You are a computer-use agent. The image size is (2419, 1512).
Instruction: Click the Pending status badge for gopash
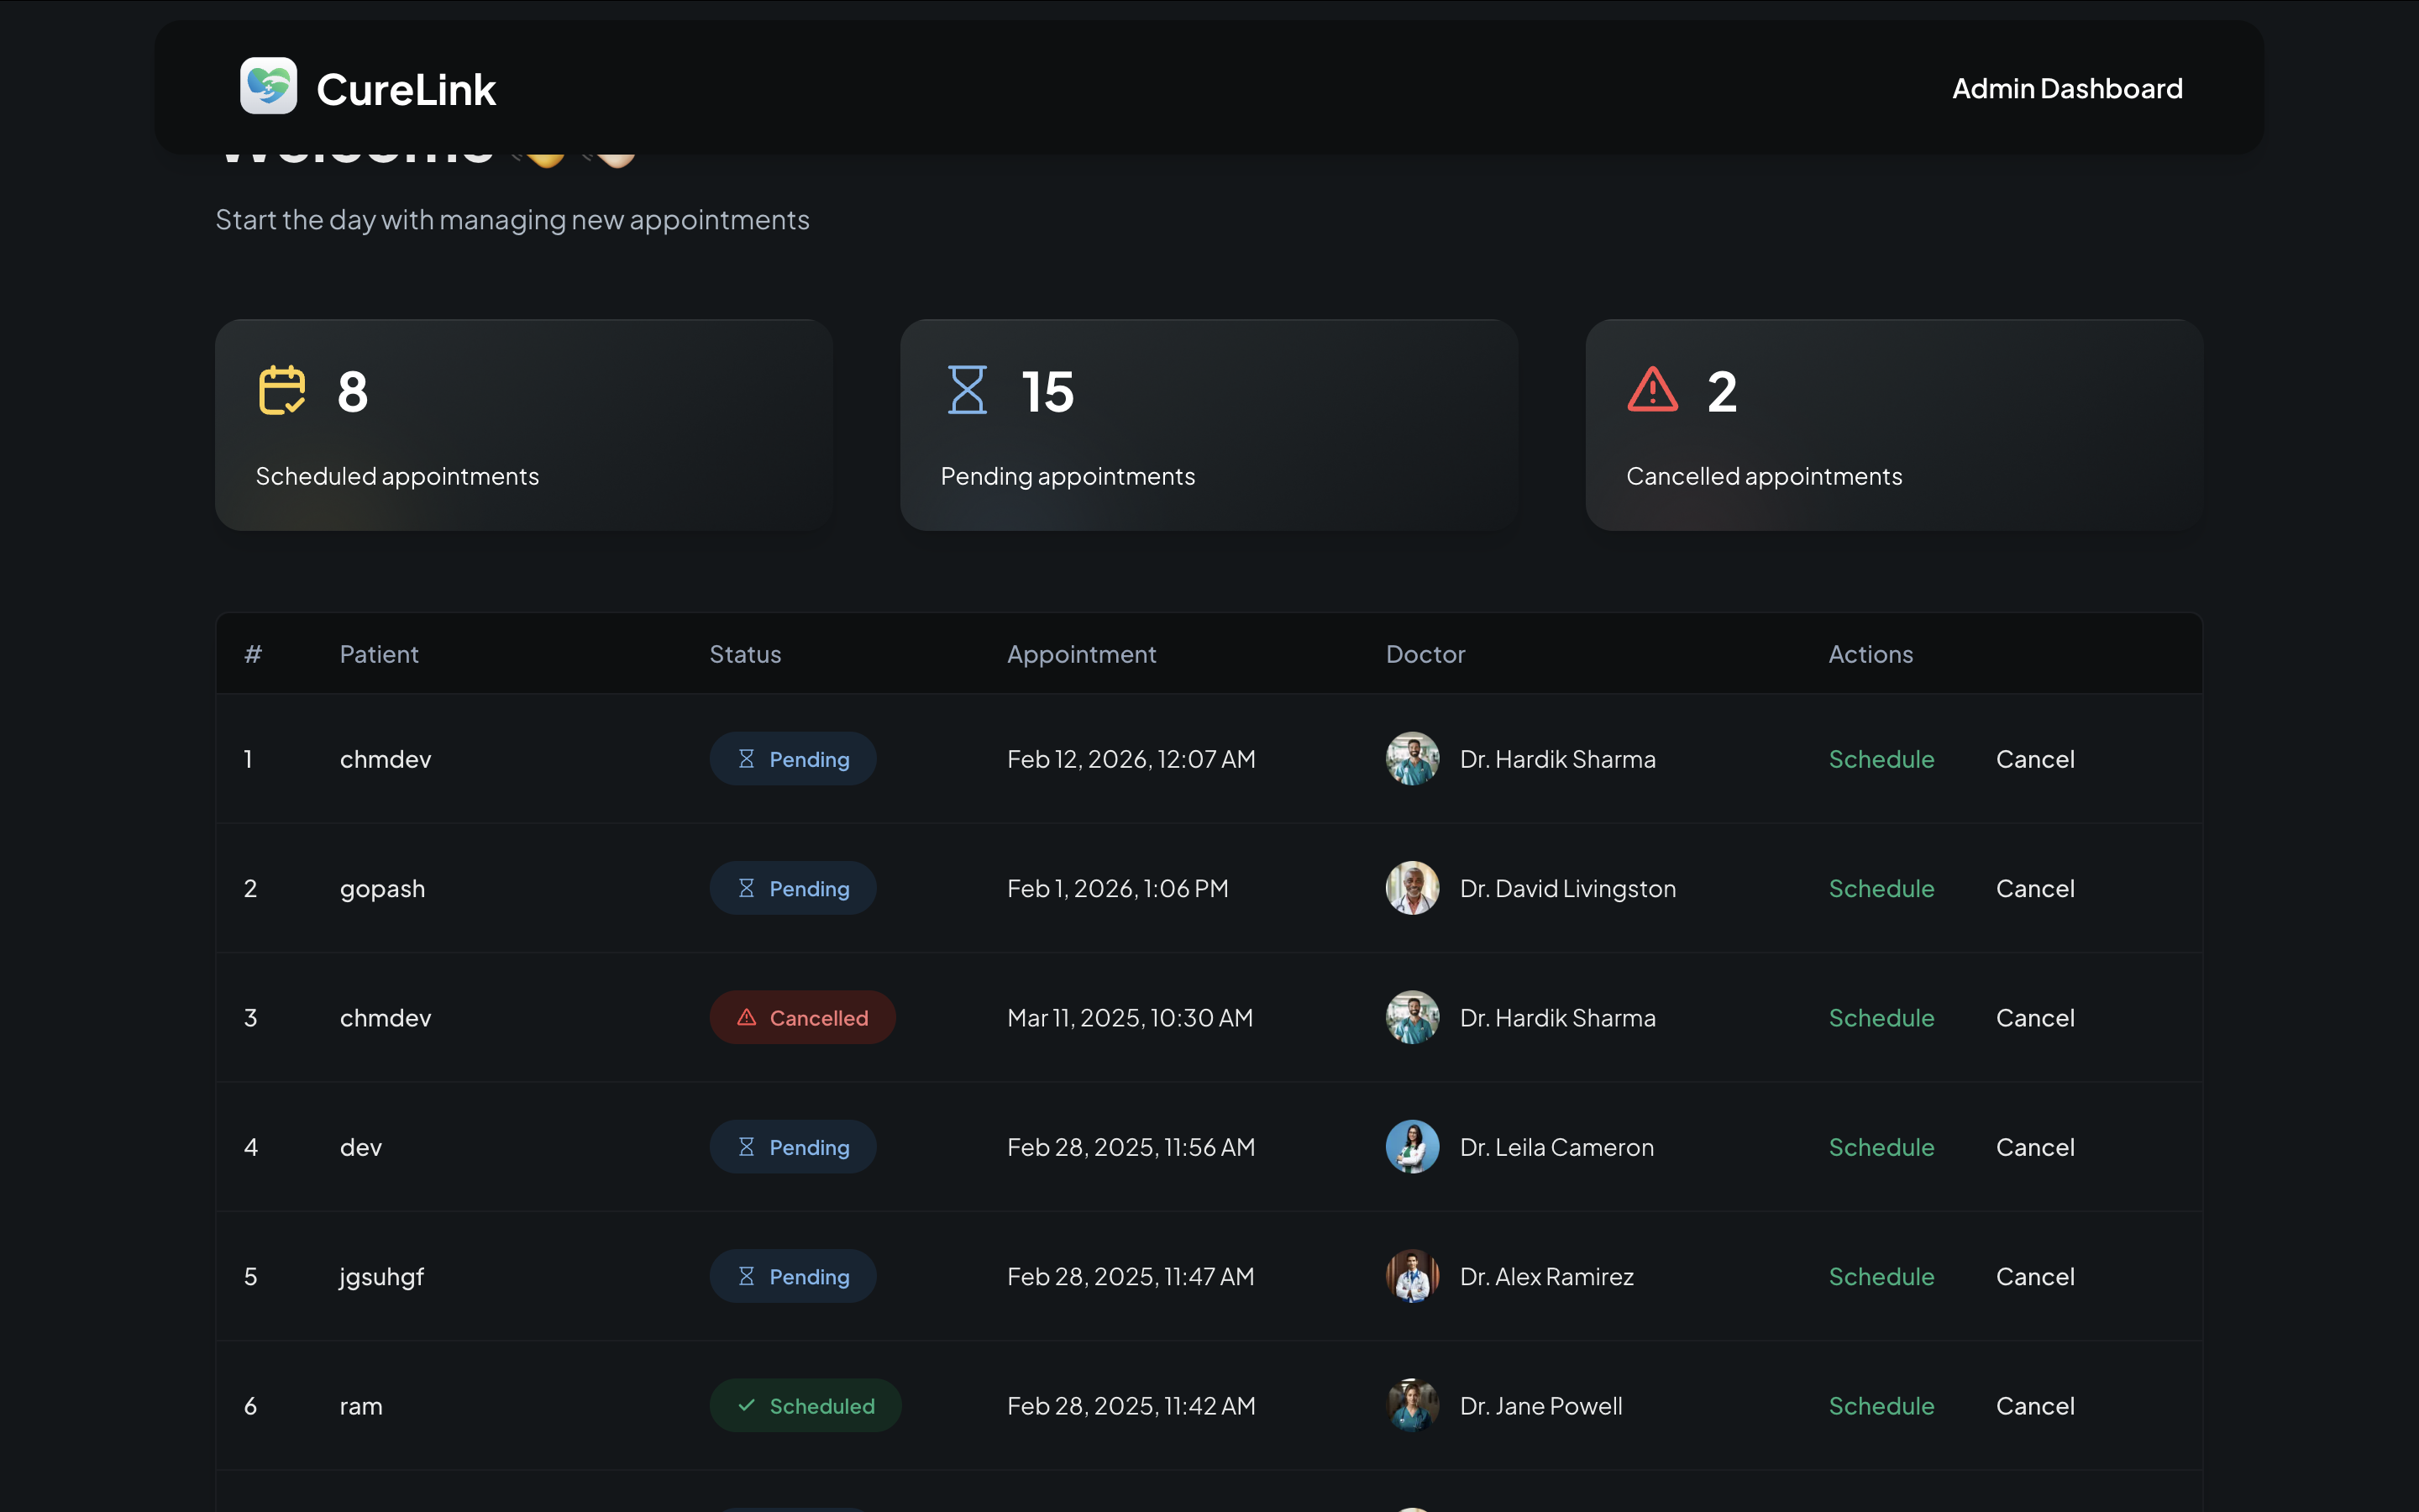point(793,888)
